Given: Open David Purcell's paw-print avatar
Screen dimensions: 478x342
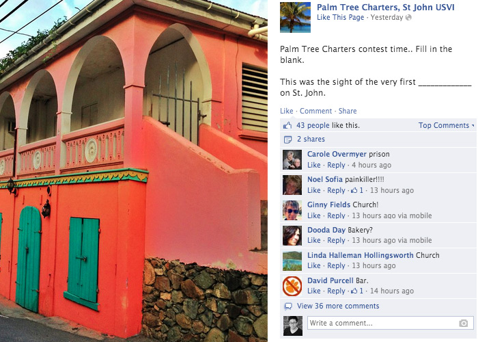Looking at the screenshot, I should [292, 286].
